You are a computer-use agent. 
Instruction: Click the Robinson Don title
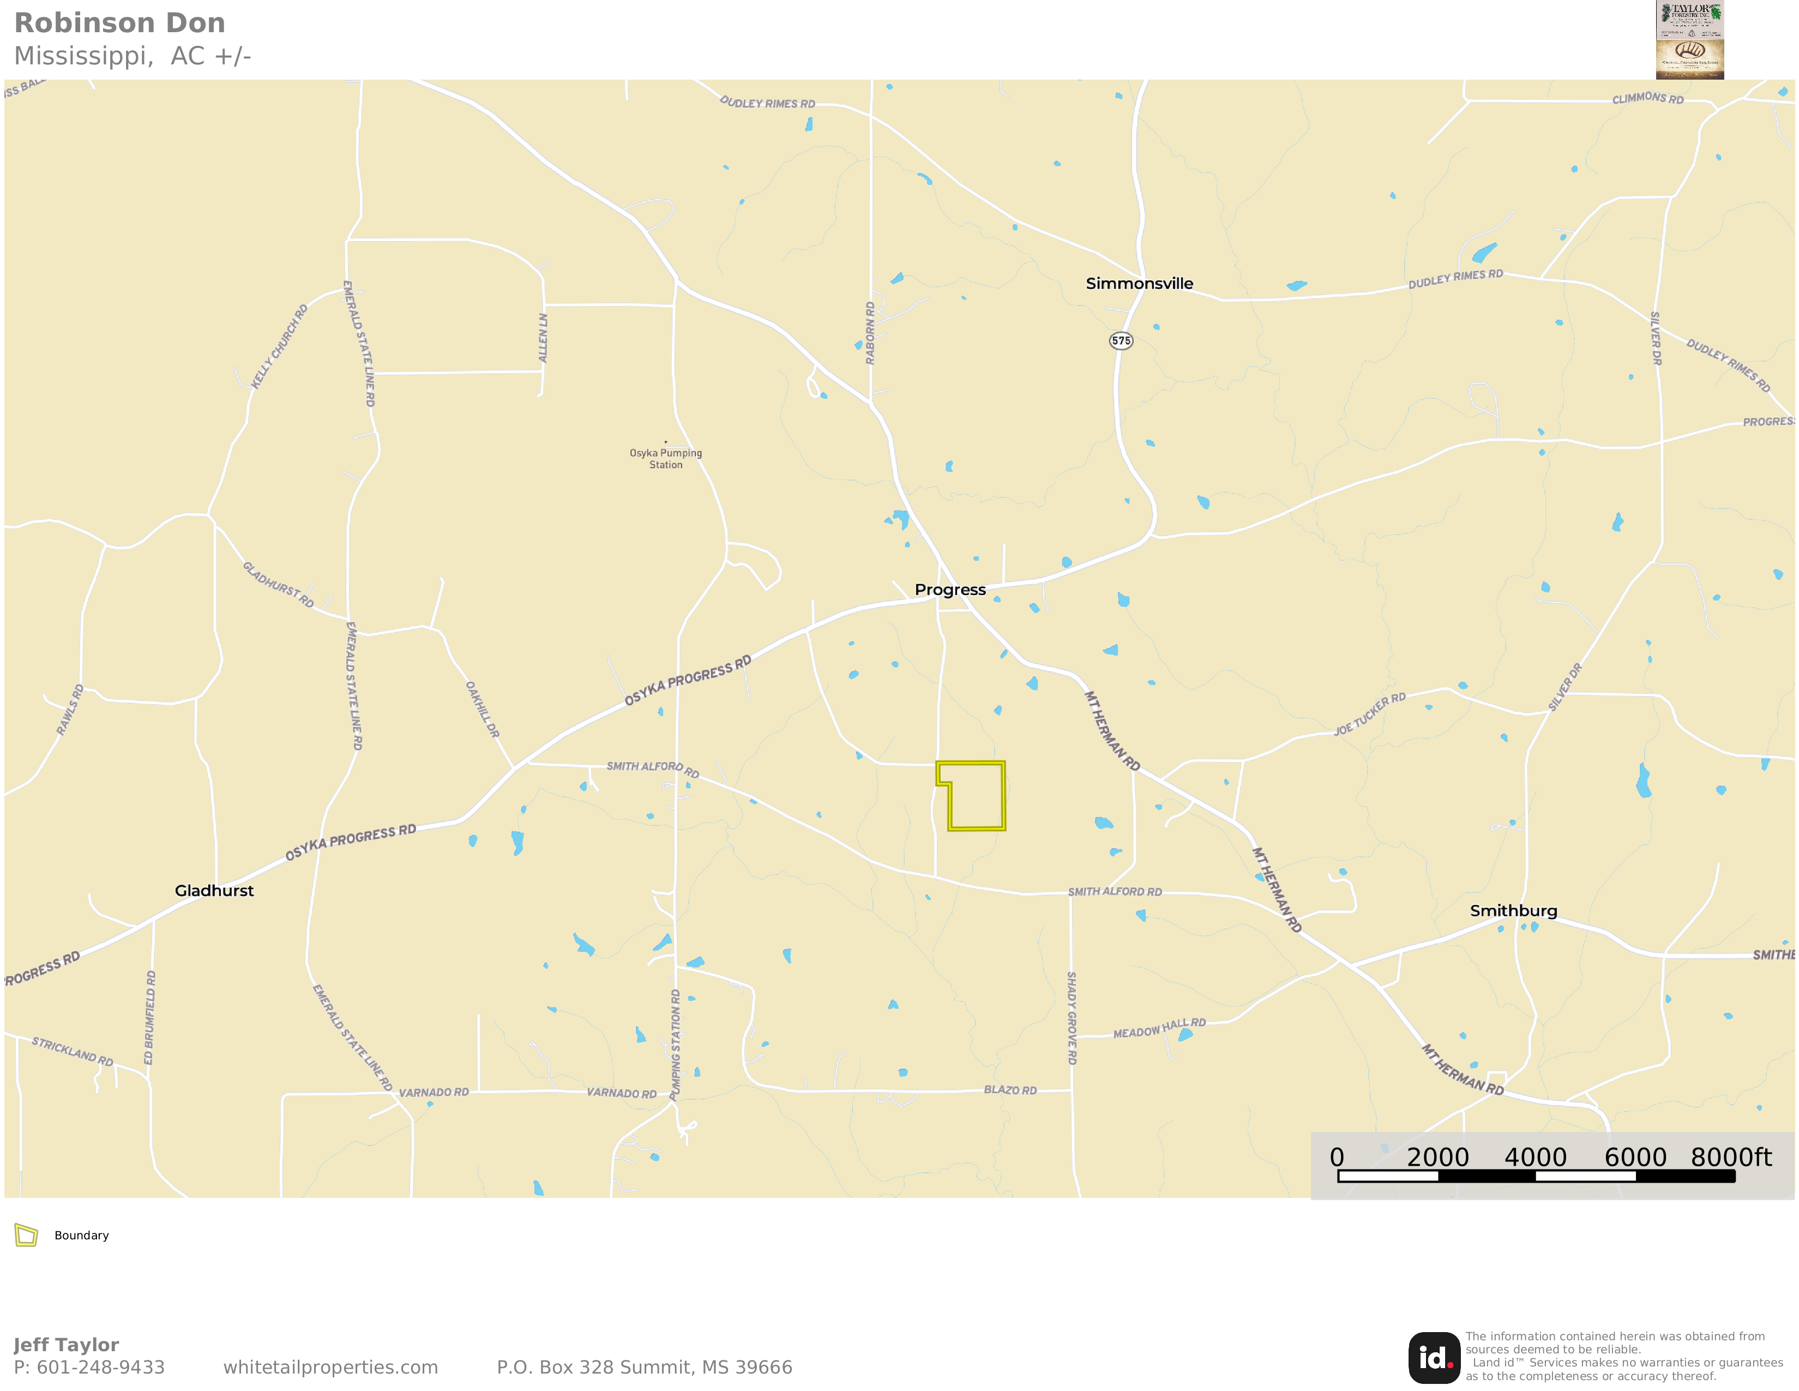119,23
